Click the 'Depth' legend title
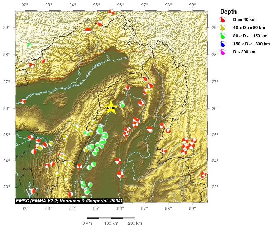Image resolution: width=273 pixels, height=228 pixels. tap(228, 12)
